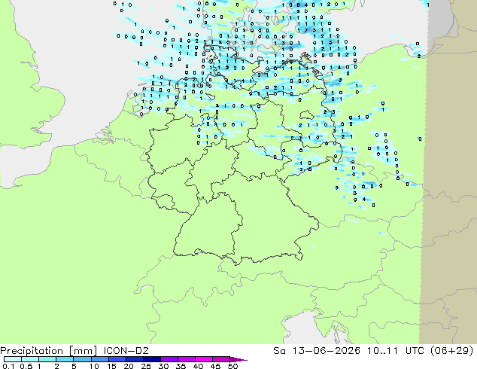This screenshot has height=369, width=477.
Task: Click the '[mm]' unit label
Action: pos(83,351)
